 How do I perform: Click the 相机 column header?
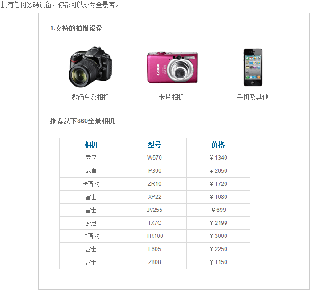(91, 145)
